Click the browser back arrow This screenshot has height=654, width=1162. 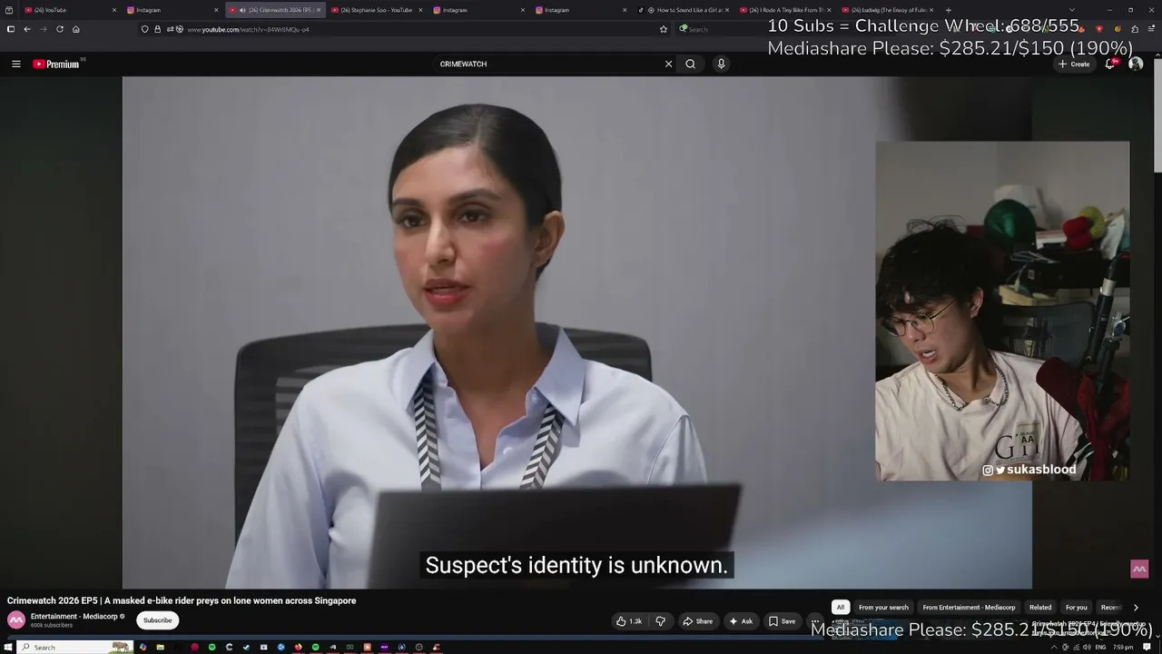[x=27, y=29]
